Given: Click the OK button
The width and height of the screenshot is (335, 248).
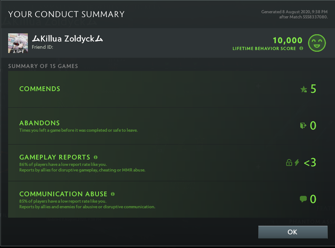Looking at the screenshot, I should tap(293, 232).
